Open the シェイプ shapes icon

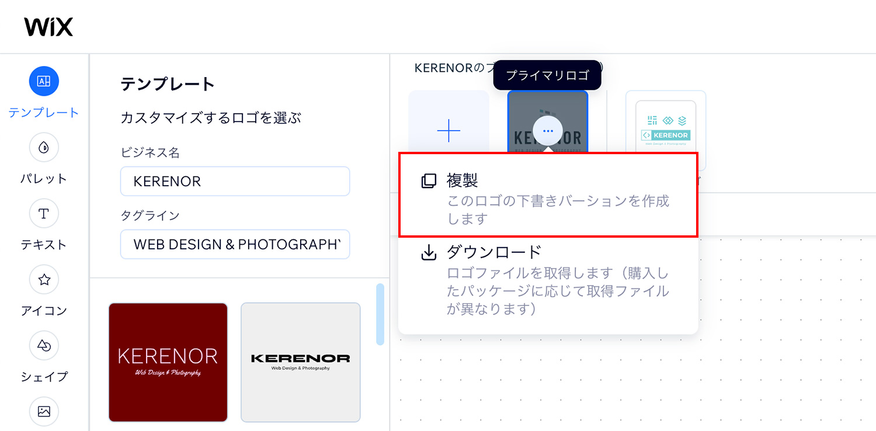coord(44,346)
